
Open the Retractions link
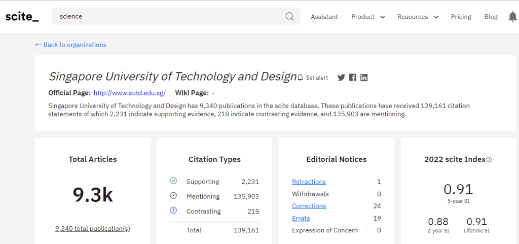(x=309, y=182)
